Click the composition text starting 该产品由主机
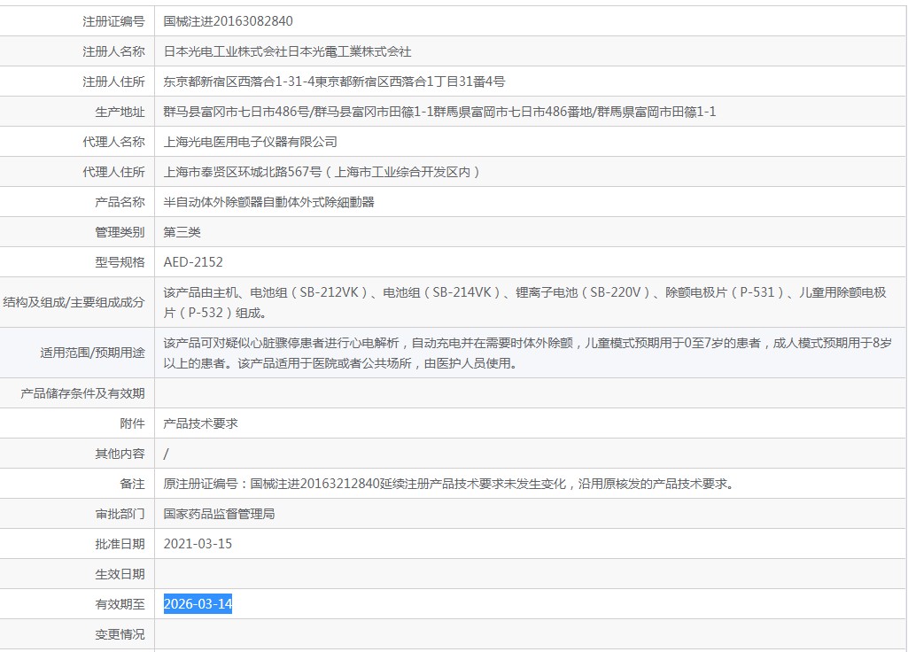The image size is (908, 652). (x=525, y=302)
